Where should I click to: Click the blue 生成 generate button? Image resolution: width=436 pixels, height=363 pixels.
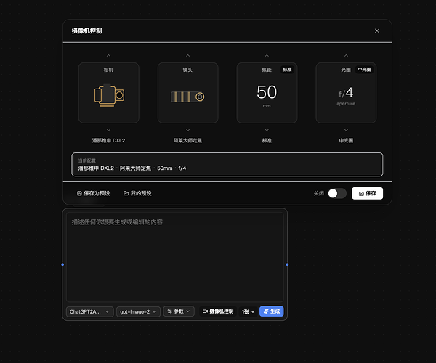[271, 311]
